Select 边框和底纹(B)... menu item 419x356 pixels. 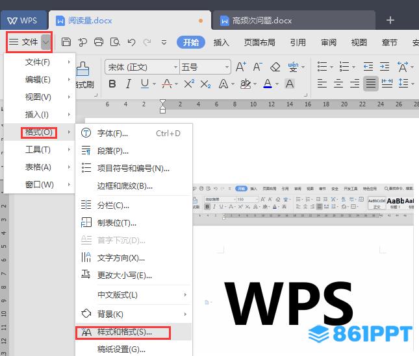(134, 186)
